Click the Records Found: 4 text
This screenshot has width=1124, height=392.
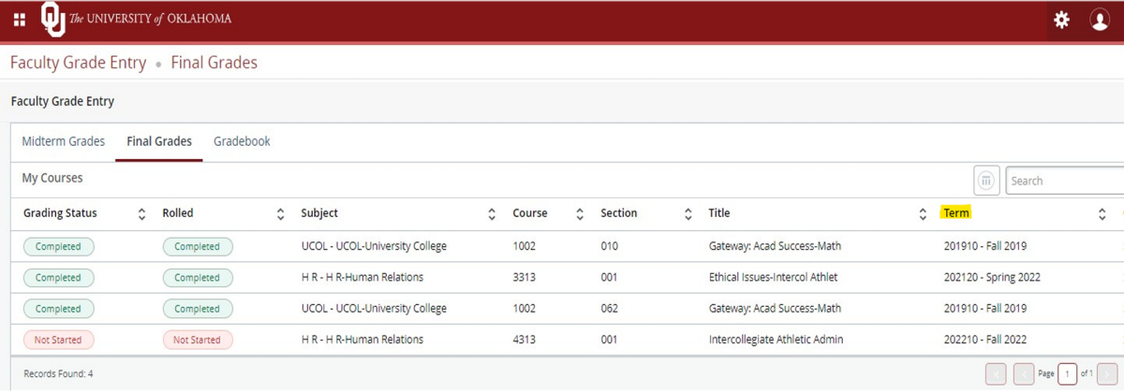click(x=58, y=374)
